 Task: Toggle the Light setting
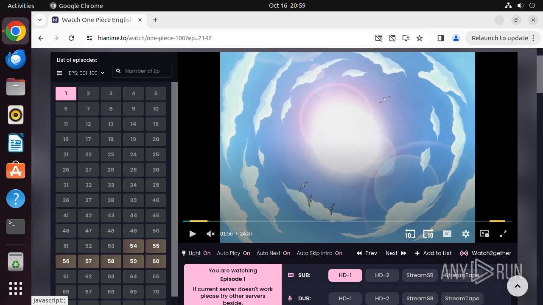(x=196, y=253)
